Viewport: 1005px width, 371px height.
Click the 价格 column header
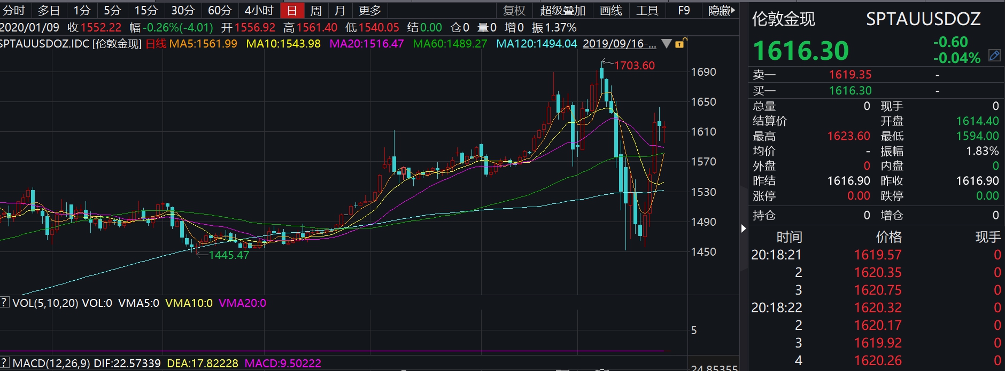[x=888, y=237]
